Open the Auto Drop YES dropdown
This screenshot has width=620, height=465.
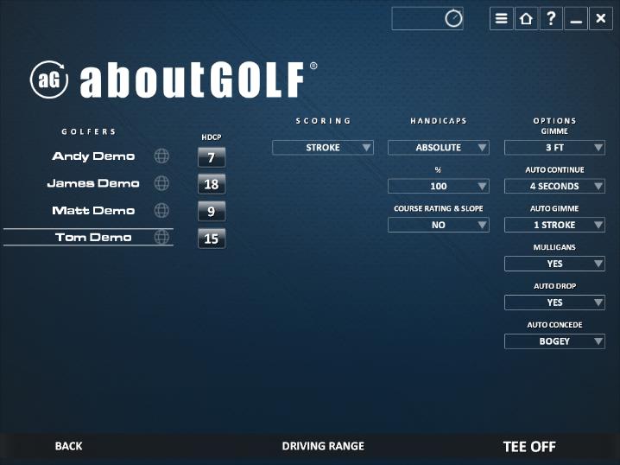(x=554, y=303)
